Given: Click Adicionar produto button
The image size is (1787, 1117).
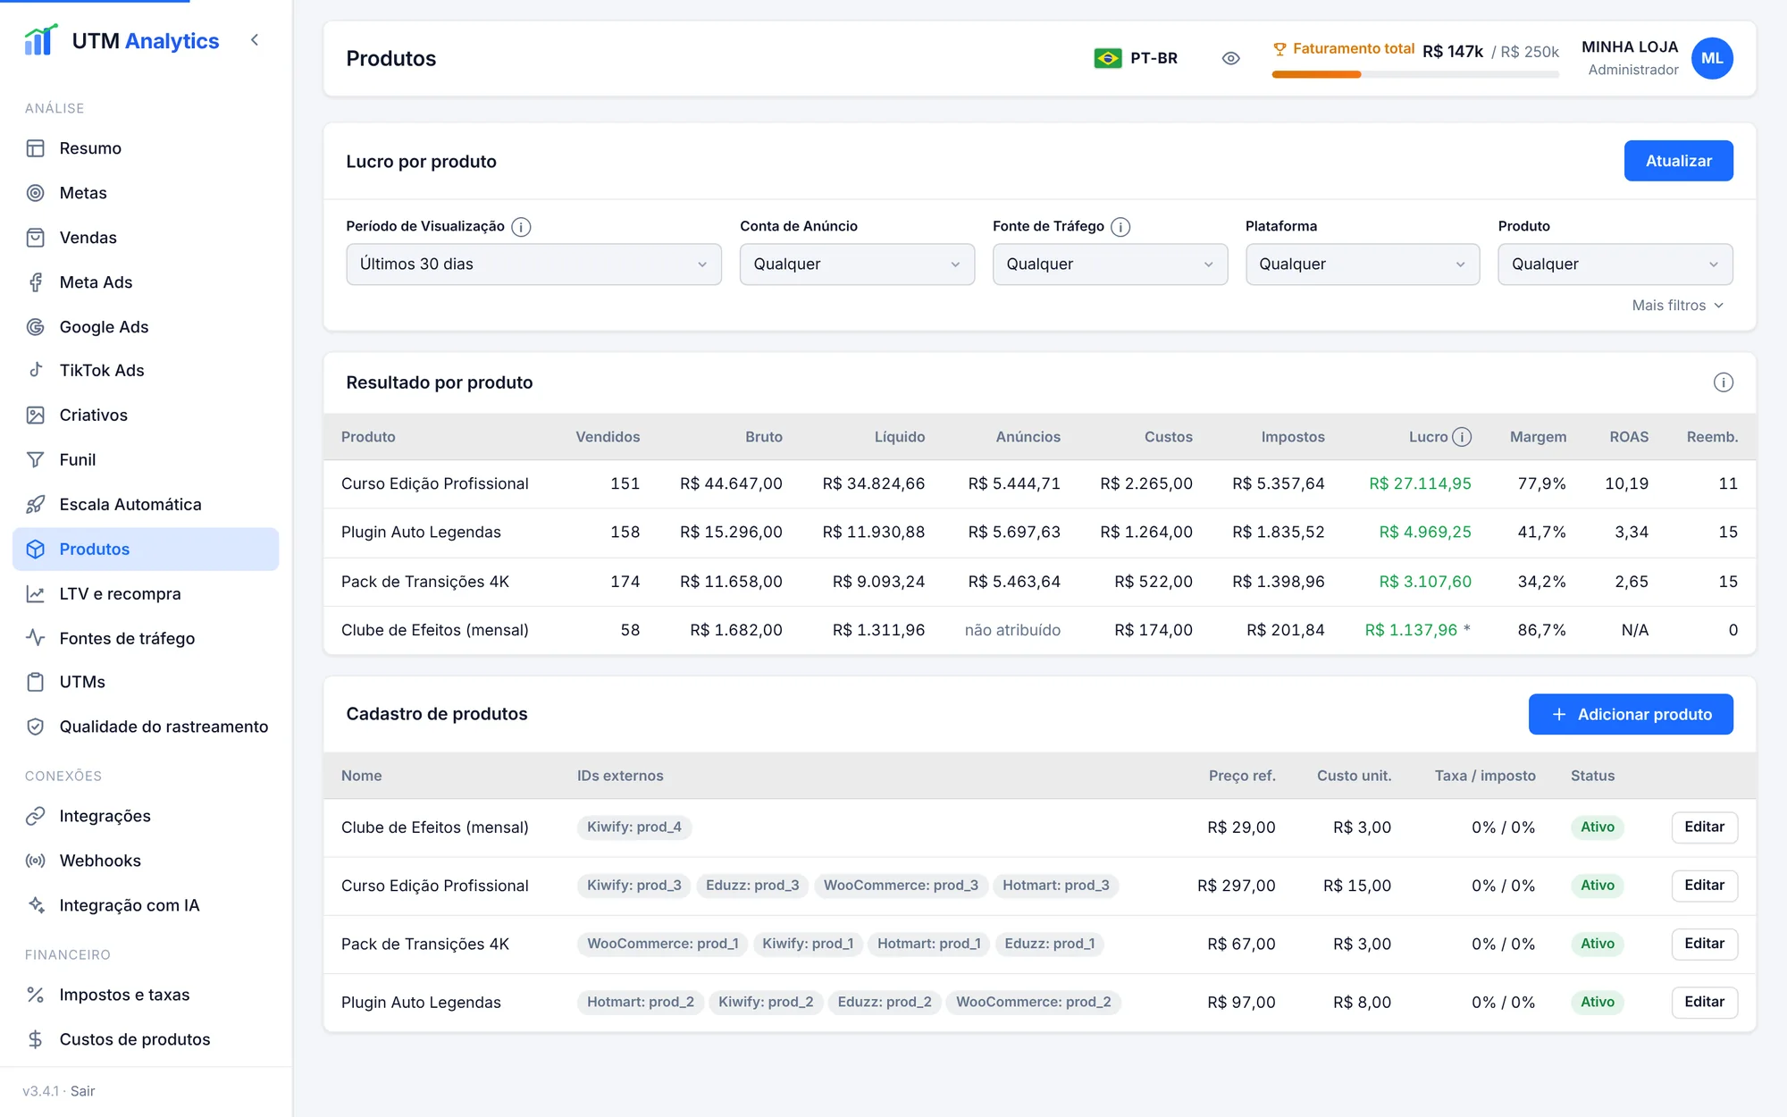Looking at the screenshot, I should (x=1631, y=714).
